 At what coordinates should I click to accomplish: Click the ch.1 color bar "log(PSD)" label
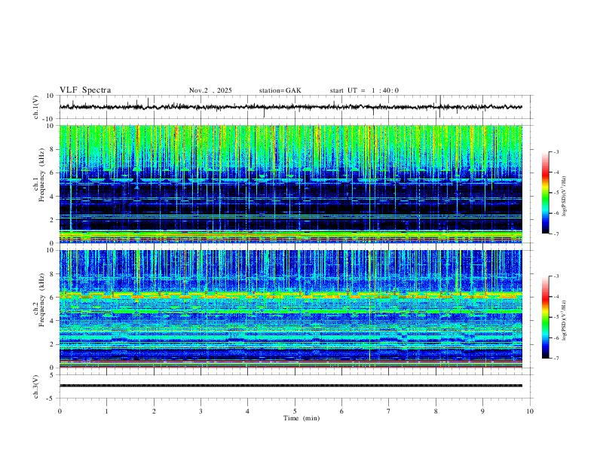point(565,197)
